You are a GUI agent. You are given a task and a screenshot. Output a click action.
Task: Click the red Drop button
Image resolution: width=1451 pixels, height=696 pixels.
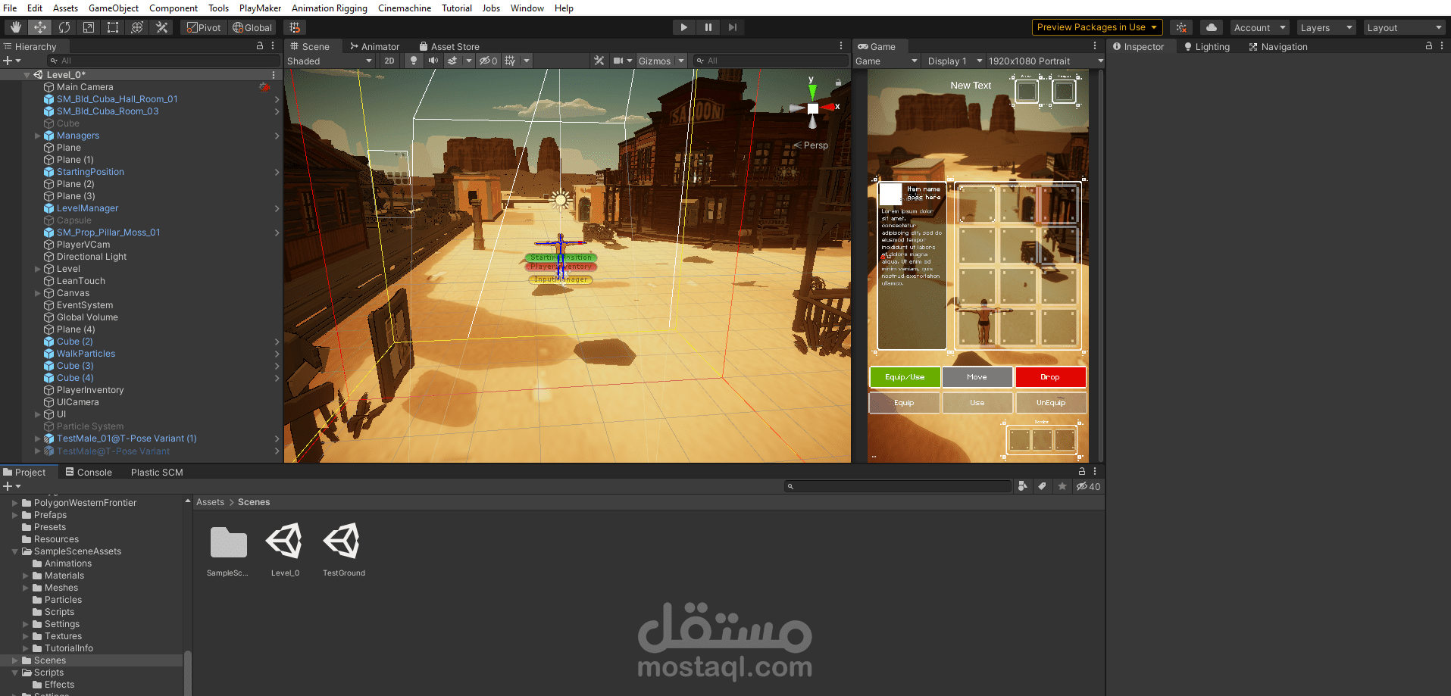[1050, 376]
